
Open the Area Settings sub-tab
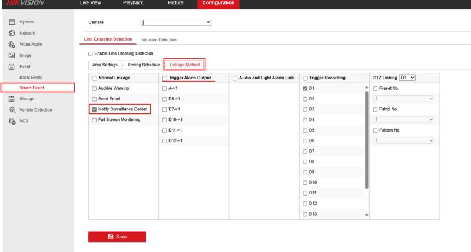[105, 65]
